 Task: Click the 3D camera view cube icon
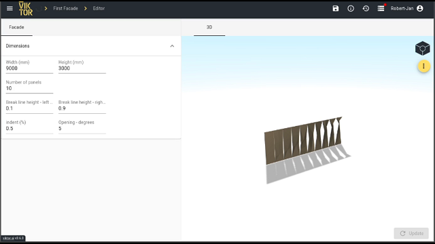423,48
